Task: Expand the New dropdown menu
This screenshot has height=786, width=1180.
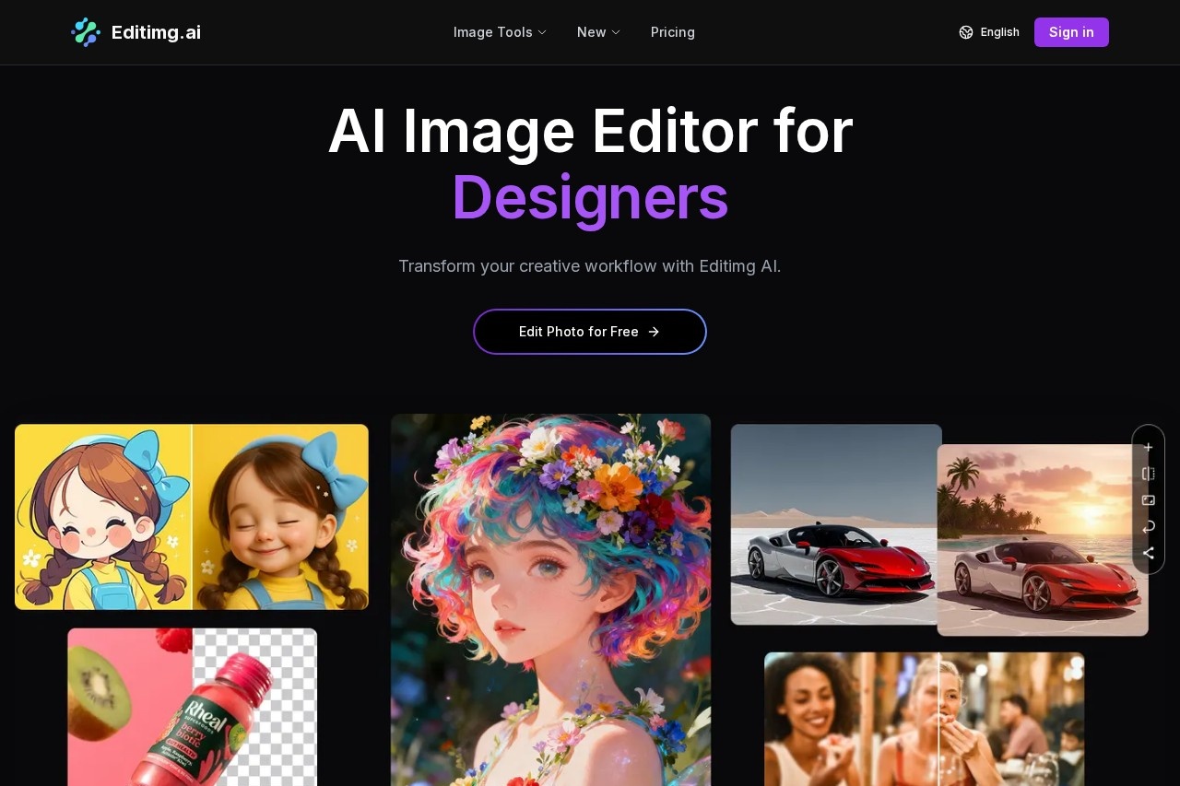Action: coord(598,32)
